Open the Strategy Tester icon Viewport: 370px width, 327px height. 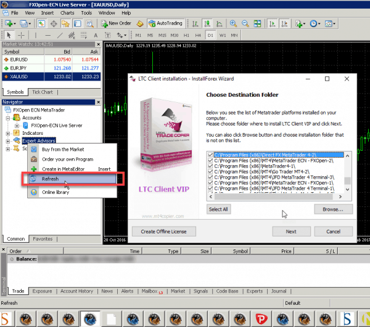89,23
